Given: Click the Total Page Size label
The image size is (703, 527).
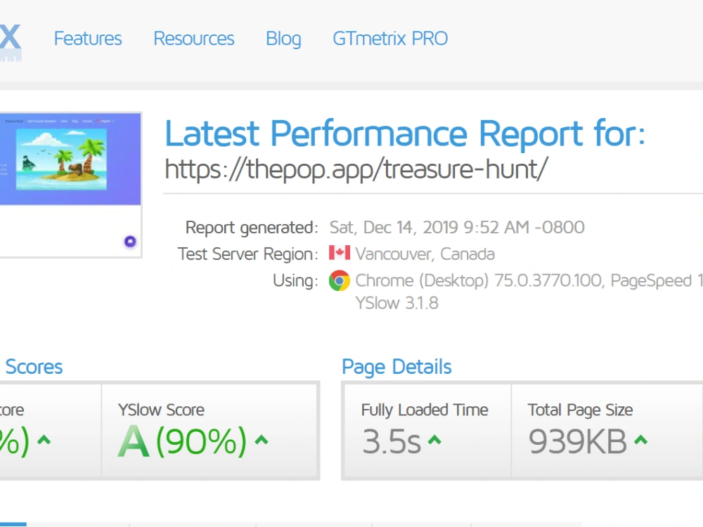Looking at the screenshot, I should click(x=580, y=410).
